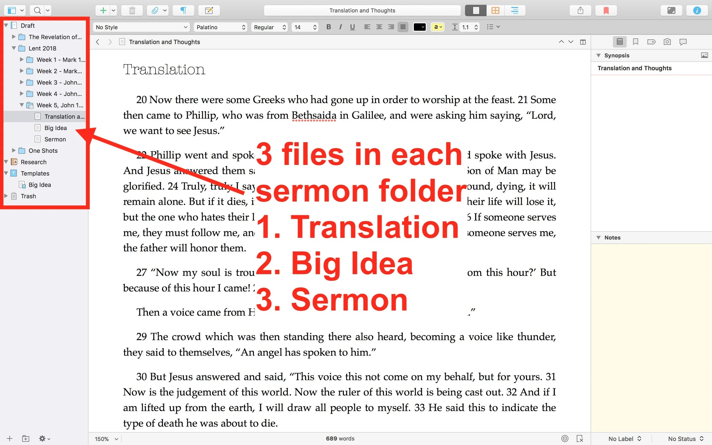The width and height of the screenshot is (712, 445).
Task: Open the Palatino font dropdown
Action: (x=221, y=27)
